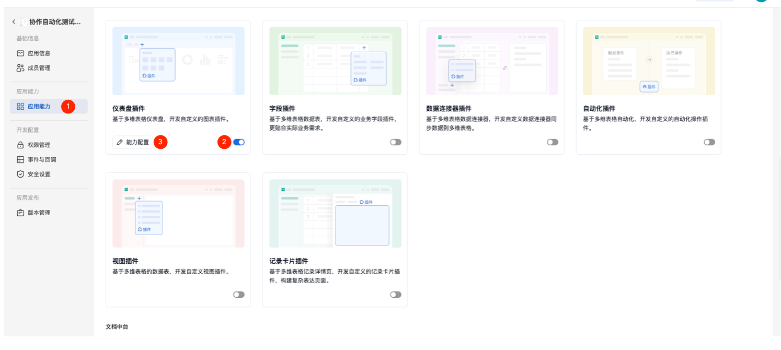
Task: Go to 成员管理 in the sidebar
Action: coord(39,68)
